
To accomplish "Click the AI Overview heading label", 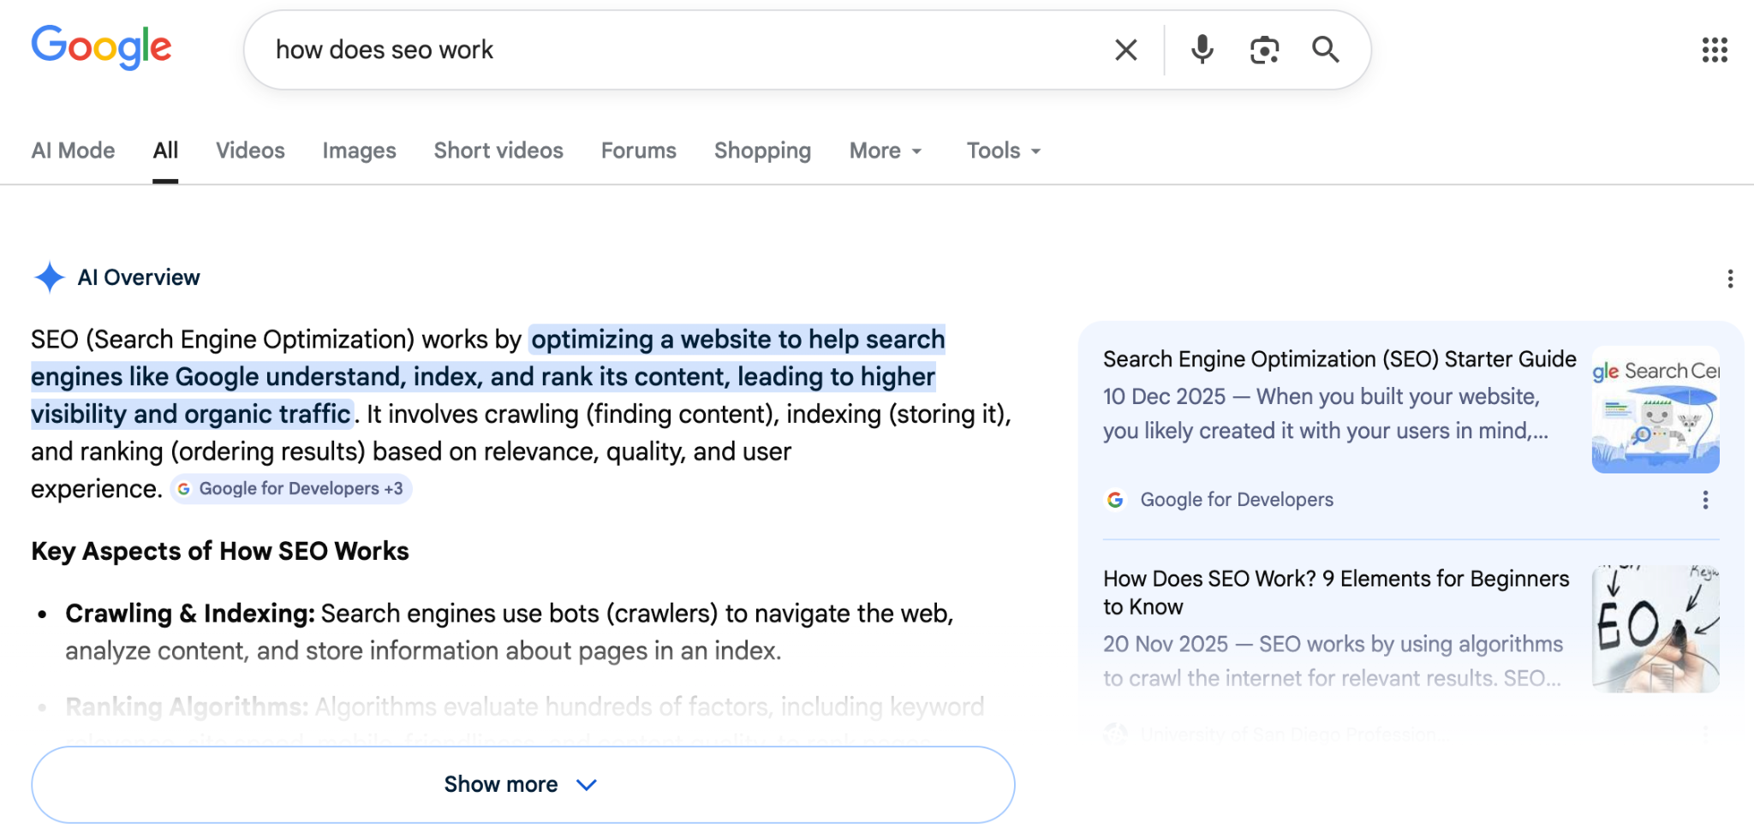I will tap(139, 277).
